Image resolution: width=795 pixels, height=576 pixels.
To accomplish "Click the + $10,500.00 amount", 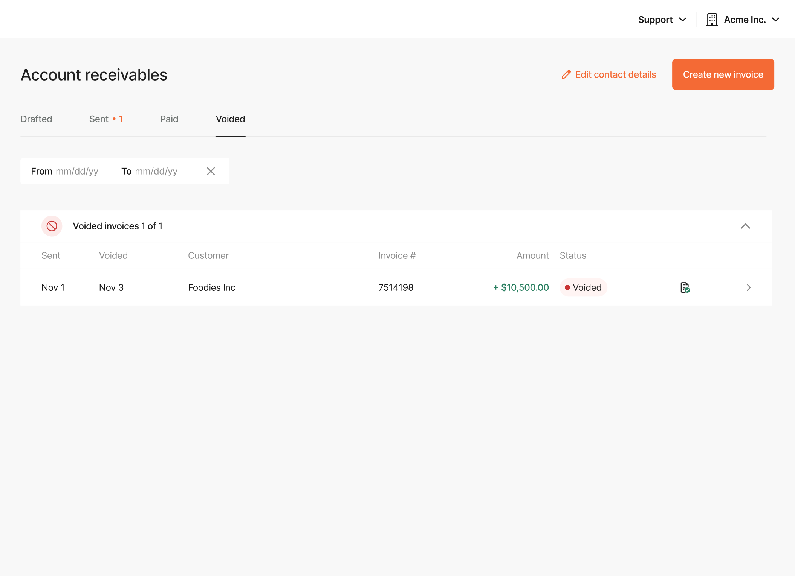I will (x=521, y=287).
